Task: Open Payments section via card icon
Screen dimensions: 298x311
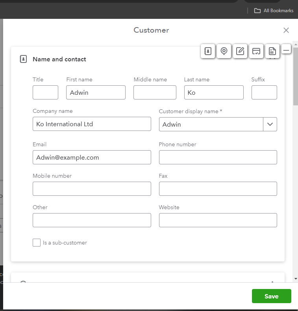Action: pyautogui.click(x=256, y=51)
